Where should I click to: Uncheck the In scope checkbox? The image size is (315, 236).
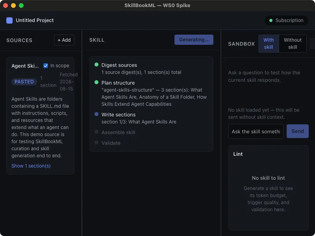(46, 66)
